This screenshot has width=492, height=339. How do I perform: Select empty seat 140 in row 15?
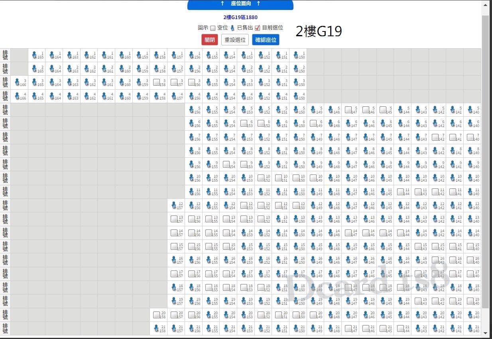pos(470,246)
